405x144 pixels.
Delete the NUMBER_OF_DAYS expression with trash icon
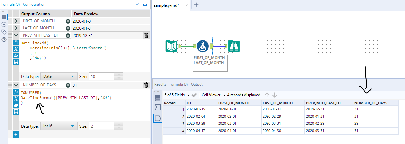[146, 85]
